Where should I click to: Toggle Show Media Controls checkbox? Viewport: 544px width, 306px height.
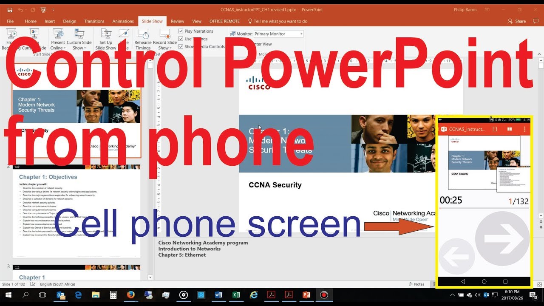point(181,46)
